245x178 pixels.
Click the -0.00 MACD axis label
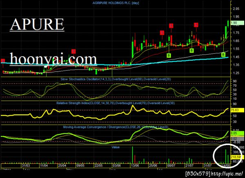coord(236,142)
